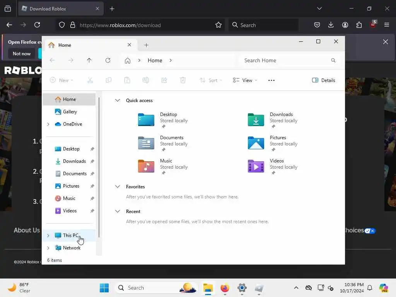Open the See more ellipsis menu in File Explorer
Screen dimensions: 396x297
[x=271, y=80]
